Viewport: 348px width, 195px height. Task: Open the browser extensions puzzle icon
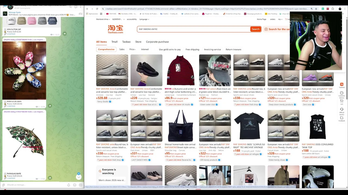333,9
